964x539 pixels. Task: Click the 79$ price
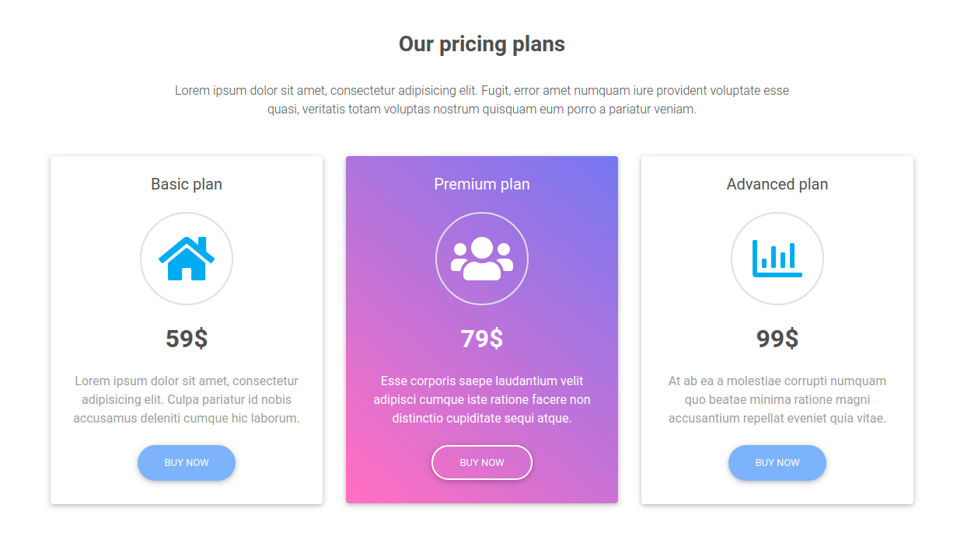(482, 339)
